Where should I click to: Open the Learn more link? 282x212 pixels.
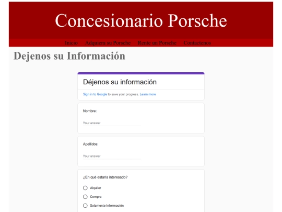point(148,94)
